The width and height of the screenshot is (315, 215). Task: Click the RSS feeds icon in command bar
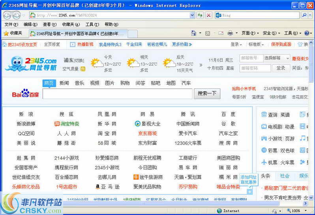click(x=208, y=33)
